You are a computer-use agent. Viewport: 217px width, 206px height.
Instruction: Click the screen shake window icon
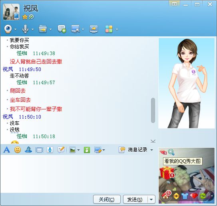point(40,150)
